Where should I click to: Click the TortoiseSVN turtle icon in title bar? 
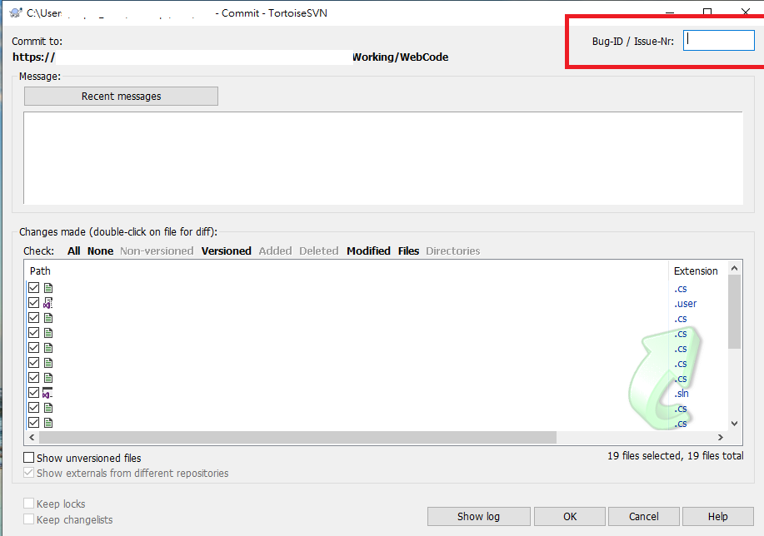[x=16, y=12]
